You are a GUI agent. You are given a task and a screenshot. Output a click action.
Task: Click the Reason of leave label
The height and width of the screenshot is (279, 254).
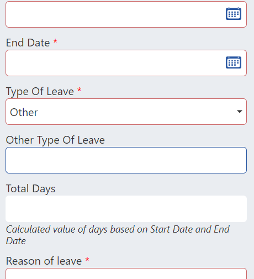tap(44, 261)
